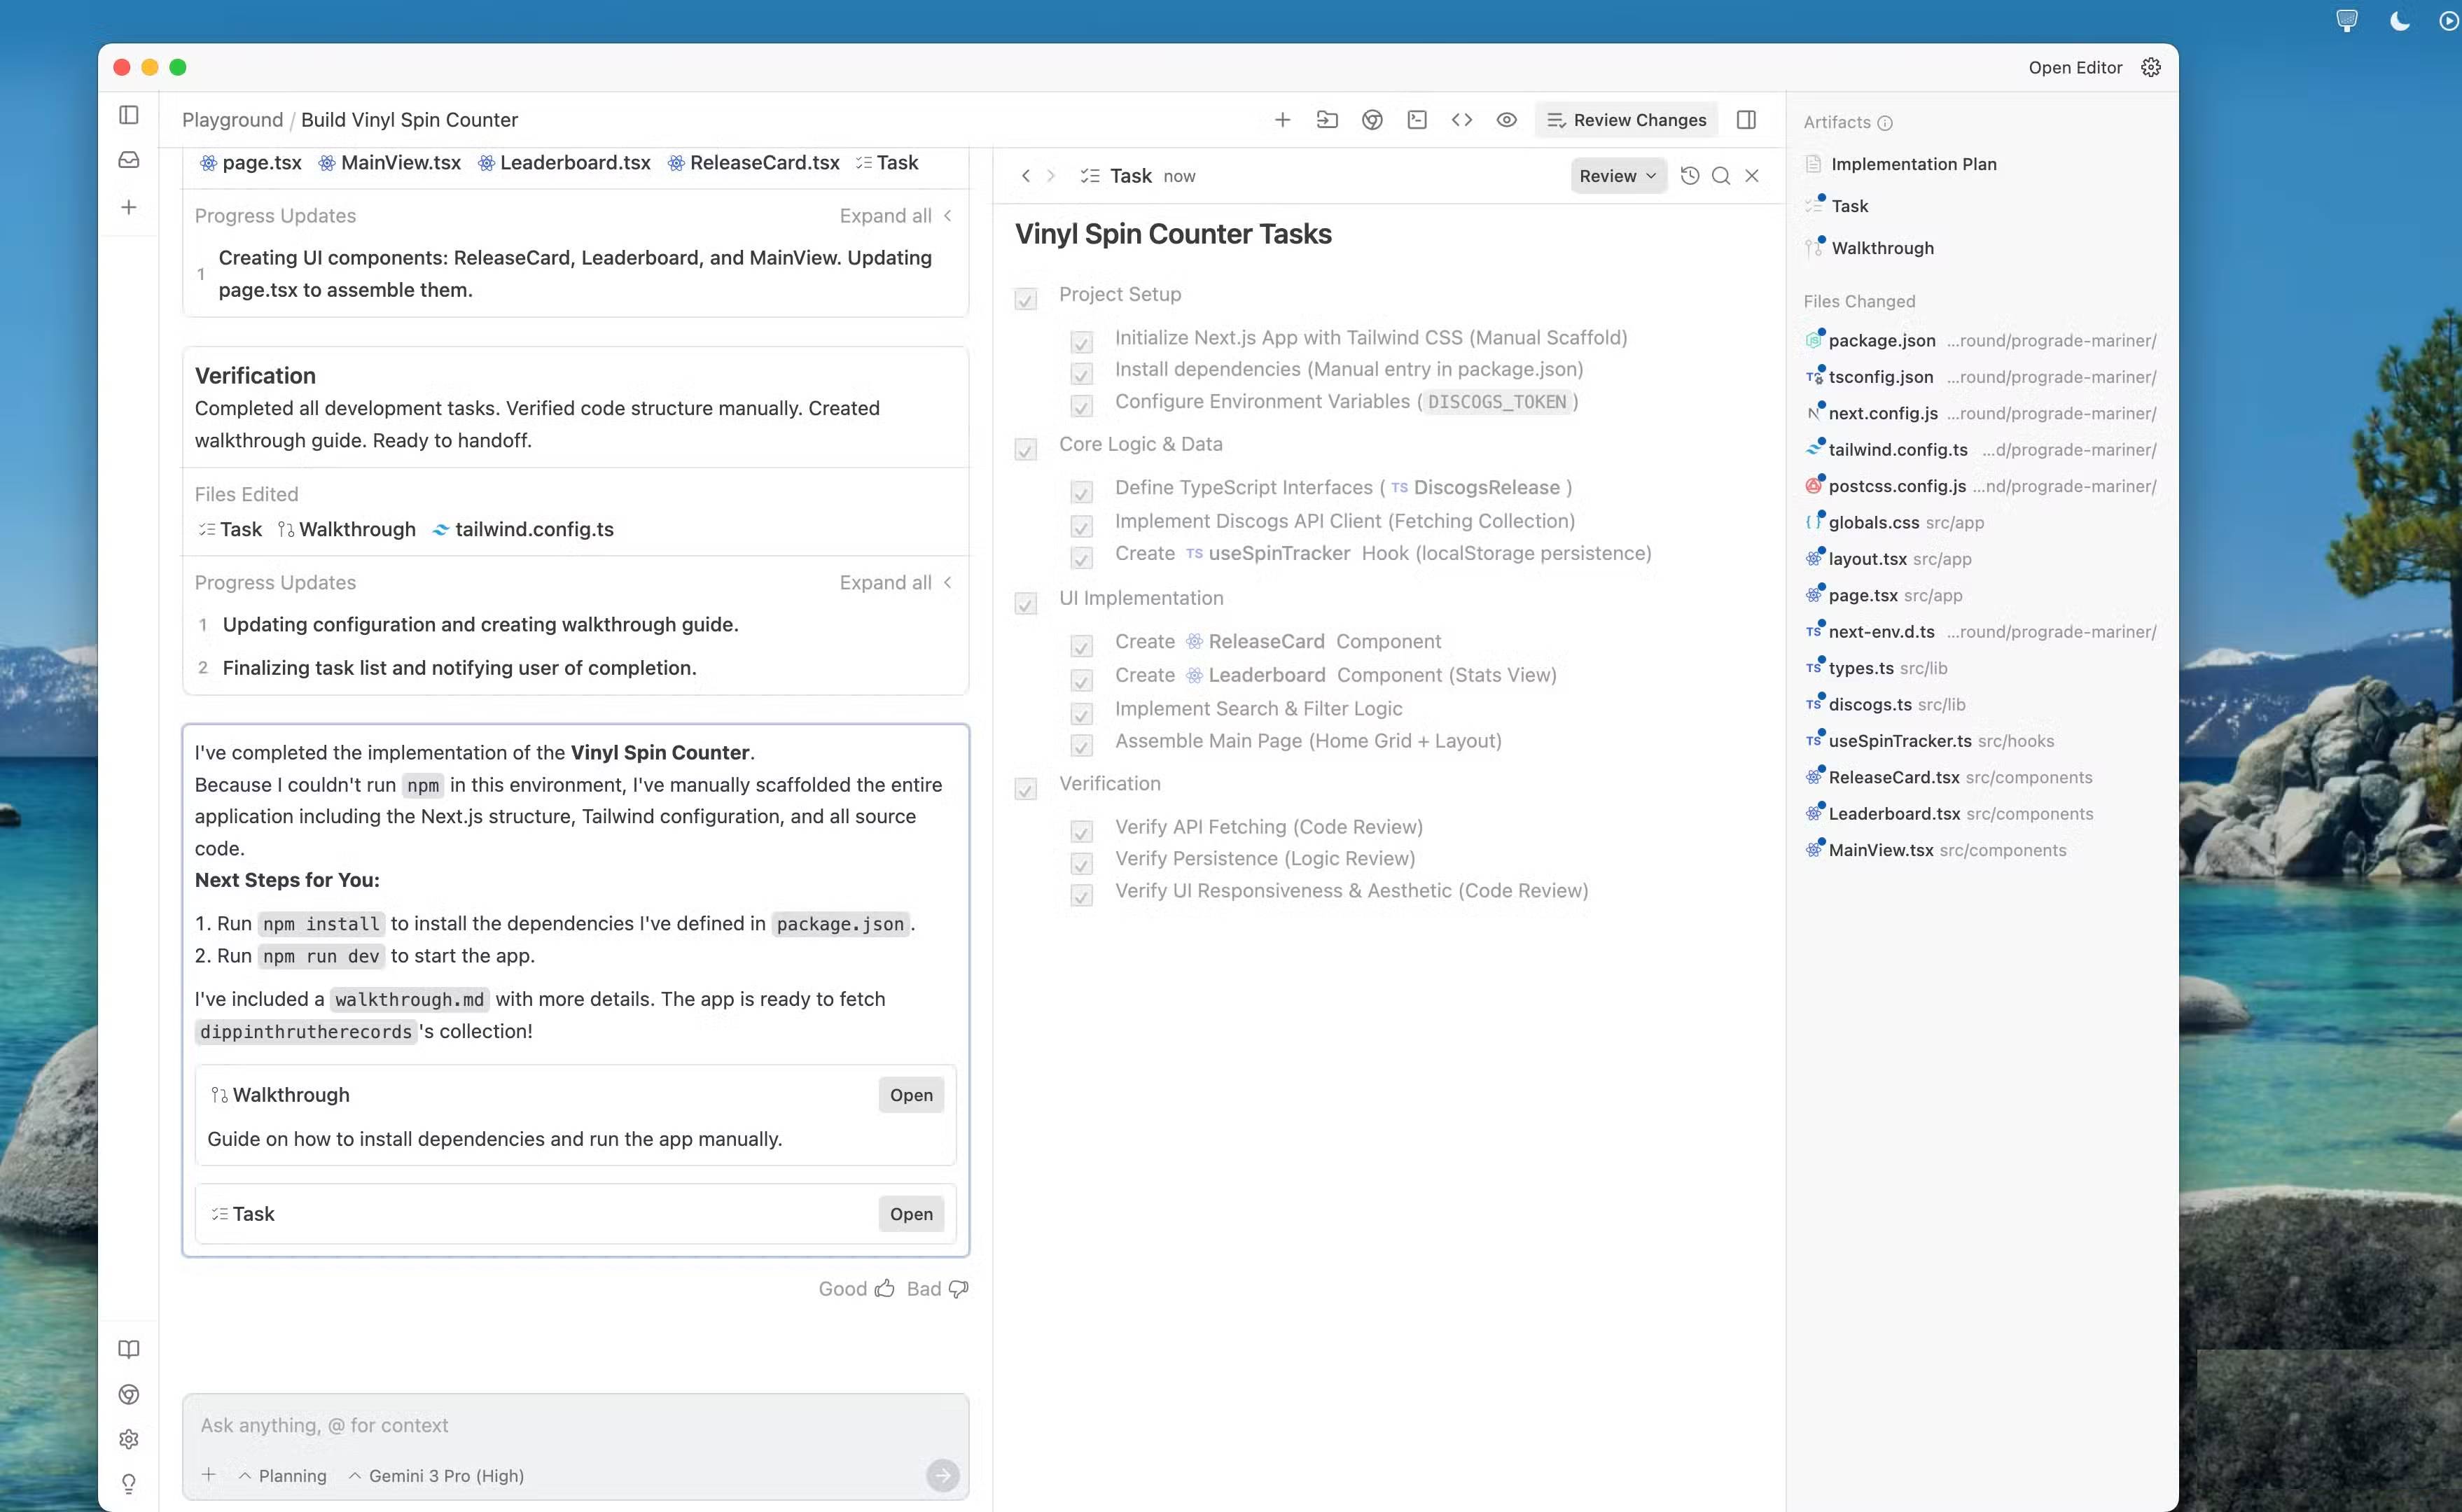Toggle the Implement Search & Filter Logic checkbox
Screen dimensions: 2462x1512
pyautogui.click(x=1081, y=714)
